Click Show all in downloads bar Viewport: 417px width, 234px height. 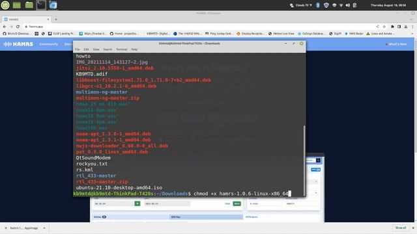[401, 228]
